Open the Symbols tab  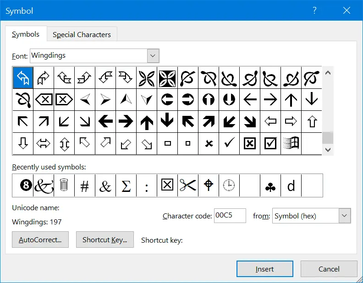click(x=26, y=34)
